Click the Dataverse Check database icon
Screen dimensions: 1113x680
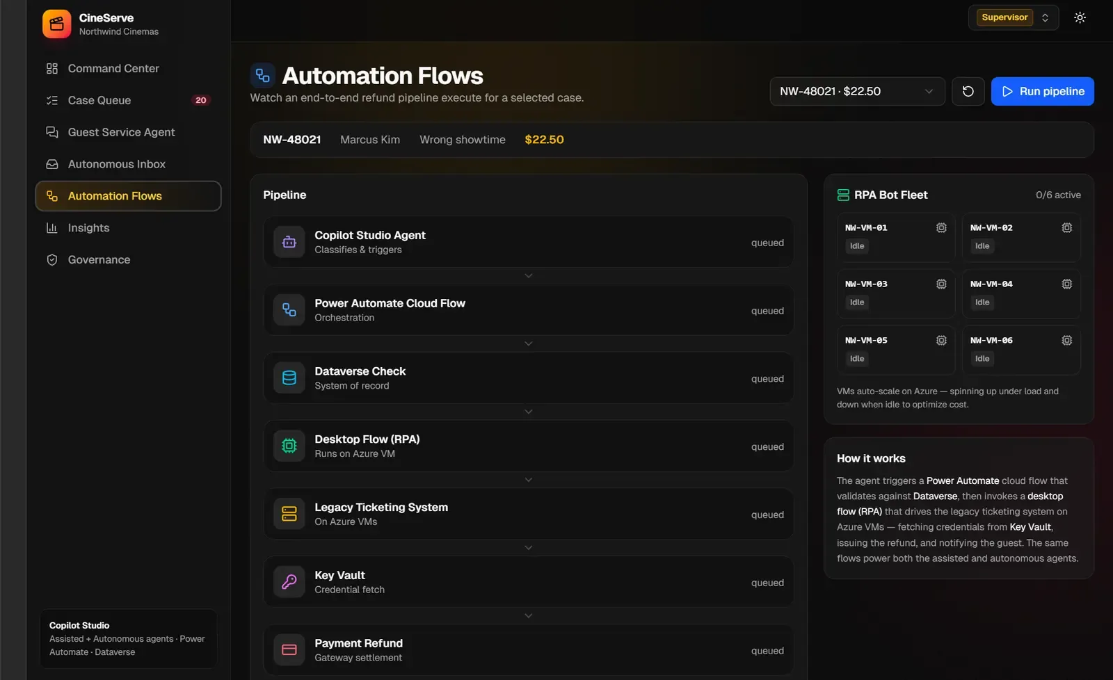289,378
